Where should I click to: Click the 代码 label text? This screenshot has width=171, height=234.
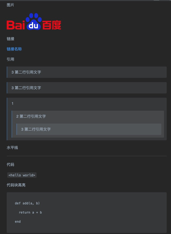10,165
